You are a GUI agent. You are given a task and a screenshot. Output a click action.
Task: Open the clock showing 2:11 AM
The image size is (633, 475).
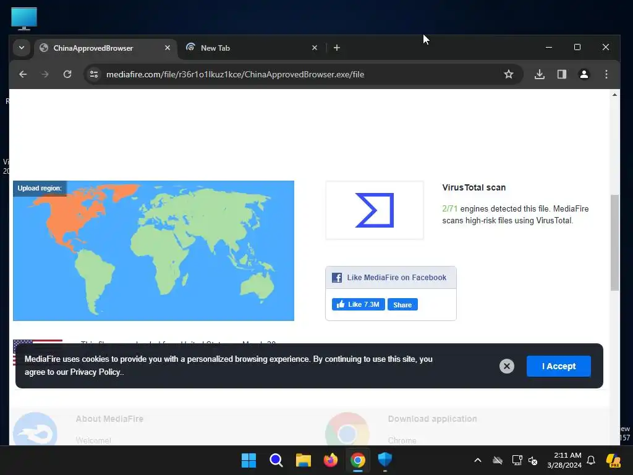pyautogui.click(x=564, y=460)
